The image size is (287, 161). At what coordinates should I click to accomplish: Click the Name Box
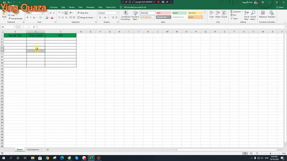pyautogui.click(x=8, y=27)
